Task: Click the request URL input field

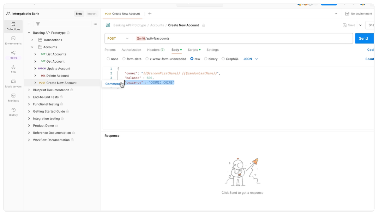Action: click(243, 38)
